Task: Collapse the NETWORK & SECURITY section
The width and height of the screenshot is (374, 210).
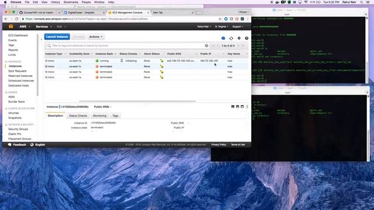Action: coord(6,124)
